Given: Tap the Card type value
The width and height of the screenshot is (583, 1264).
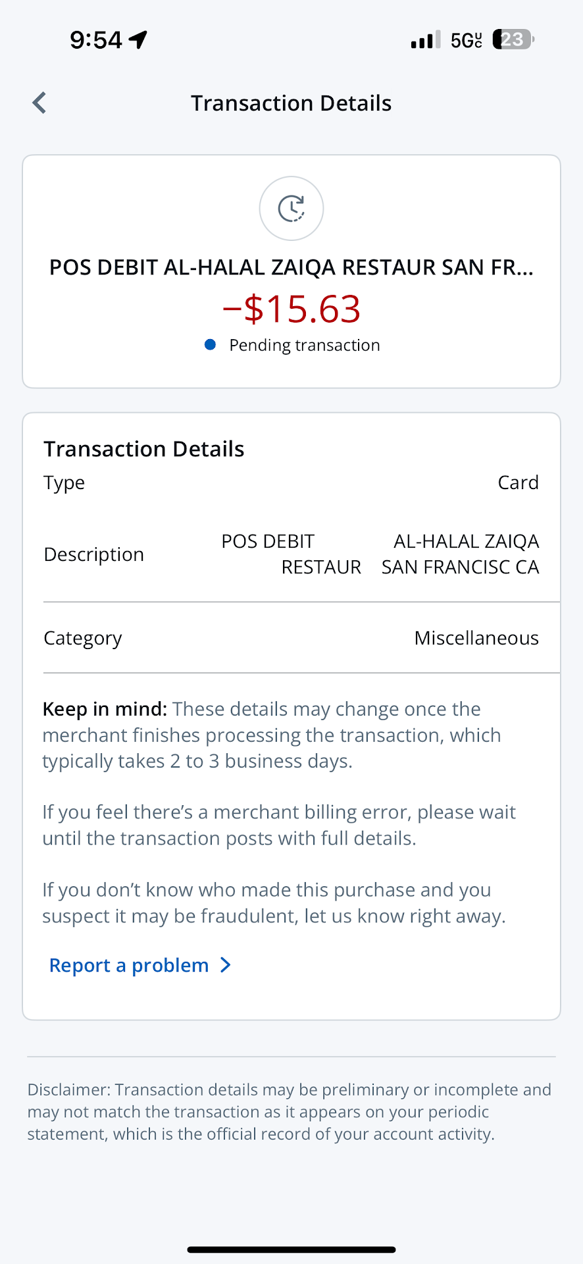Looking at the screenshot, I should (x=518, y=483).
